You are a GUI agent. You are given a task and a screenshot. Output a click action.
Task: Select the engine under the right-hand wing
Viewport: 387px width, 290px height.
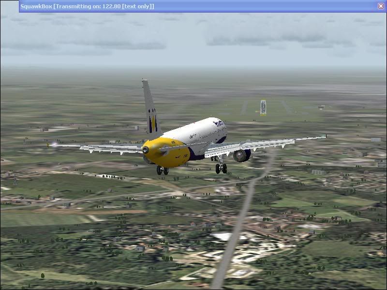[x=241, y=155]
